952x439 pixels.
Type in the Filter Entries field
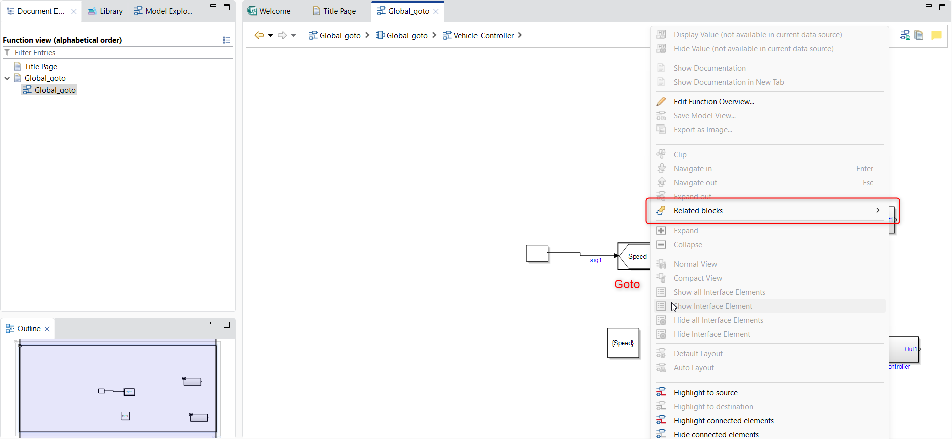point(118,52)
